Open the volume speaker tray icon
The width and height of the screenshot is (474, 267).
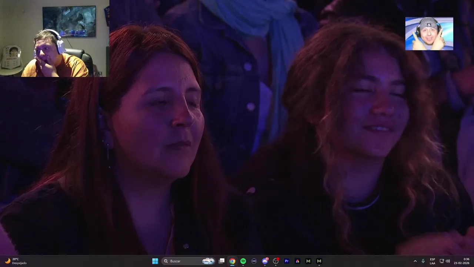(448, 261)
